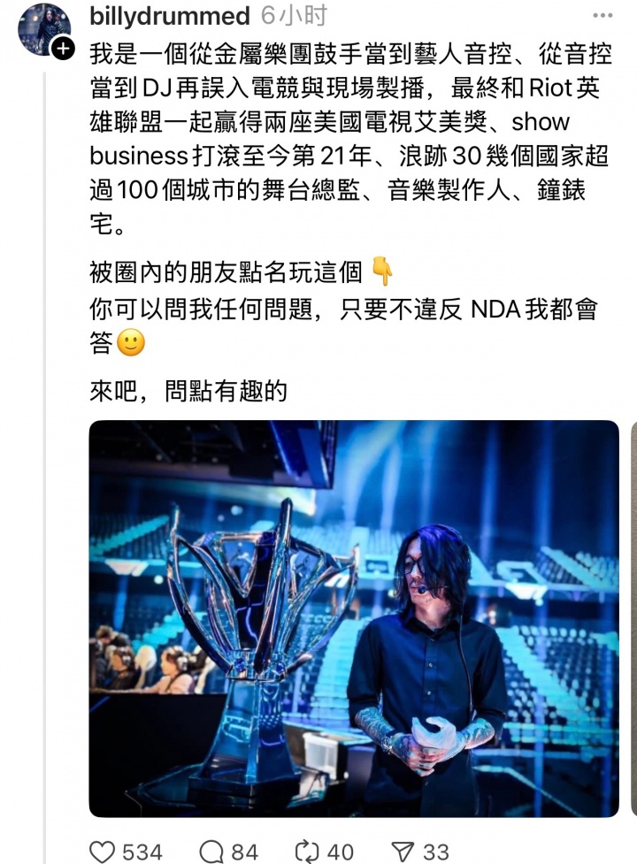637x864 pixels.
Task: Tap the smiley face emoji after 答
Action: coord(131,343)
